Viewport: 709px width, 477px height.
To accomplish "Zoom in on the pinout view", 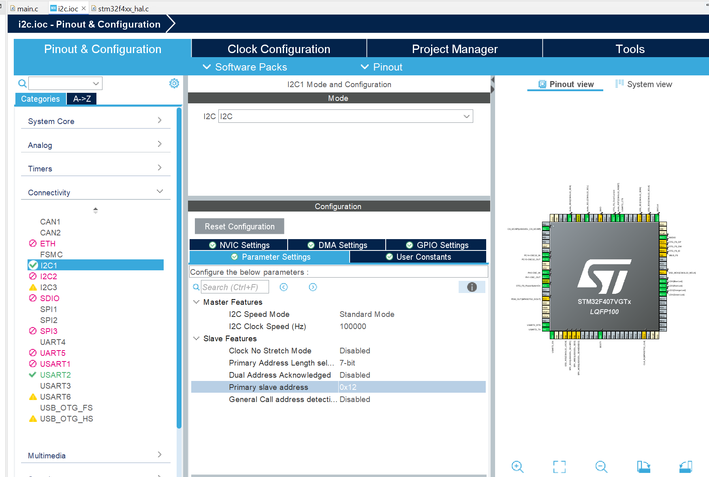I will 517,467.
